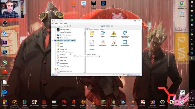Focus the Search for a tweak field
Viewport: 195px width, 109px height.
(57, 26)
